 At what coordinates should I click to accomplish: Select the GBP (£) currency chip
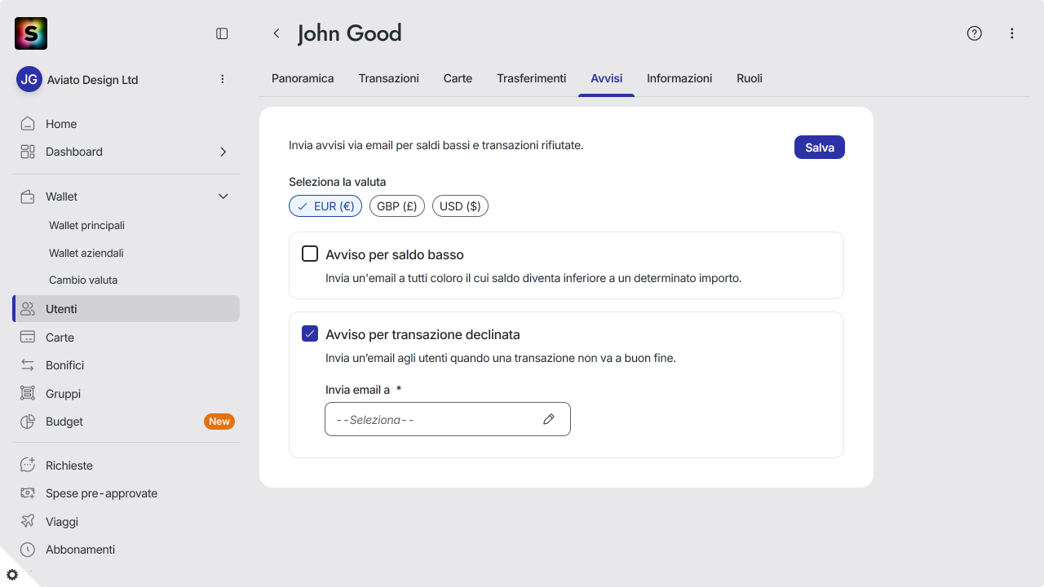pos(397,206)
